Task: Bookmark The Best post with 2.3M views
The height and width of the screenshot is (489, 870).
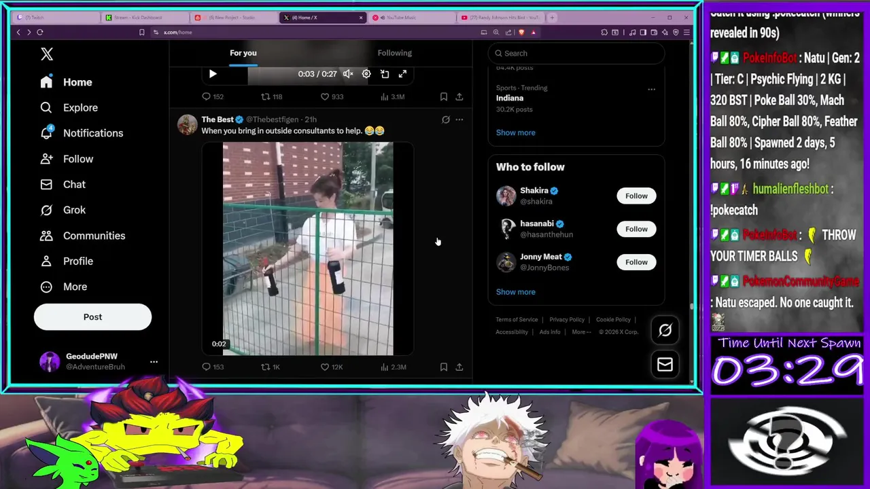Action: (444, 367)
